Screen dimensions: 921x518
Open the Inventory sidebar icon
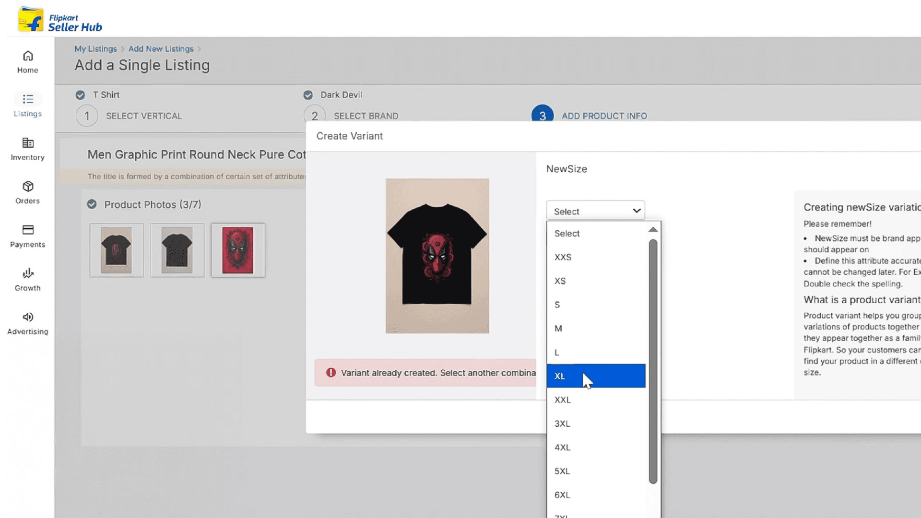tap(28, 143)
